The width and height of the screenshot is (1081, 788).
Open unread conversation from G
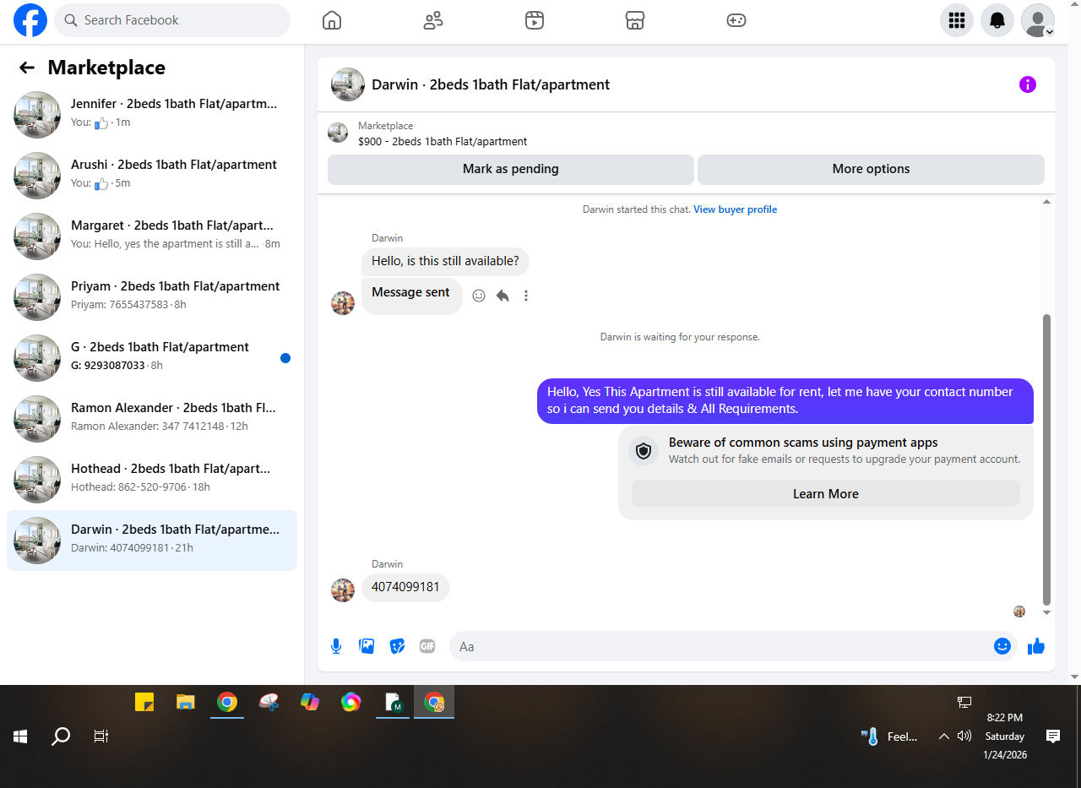point(152,358)
